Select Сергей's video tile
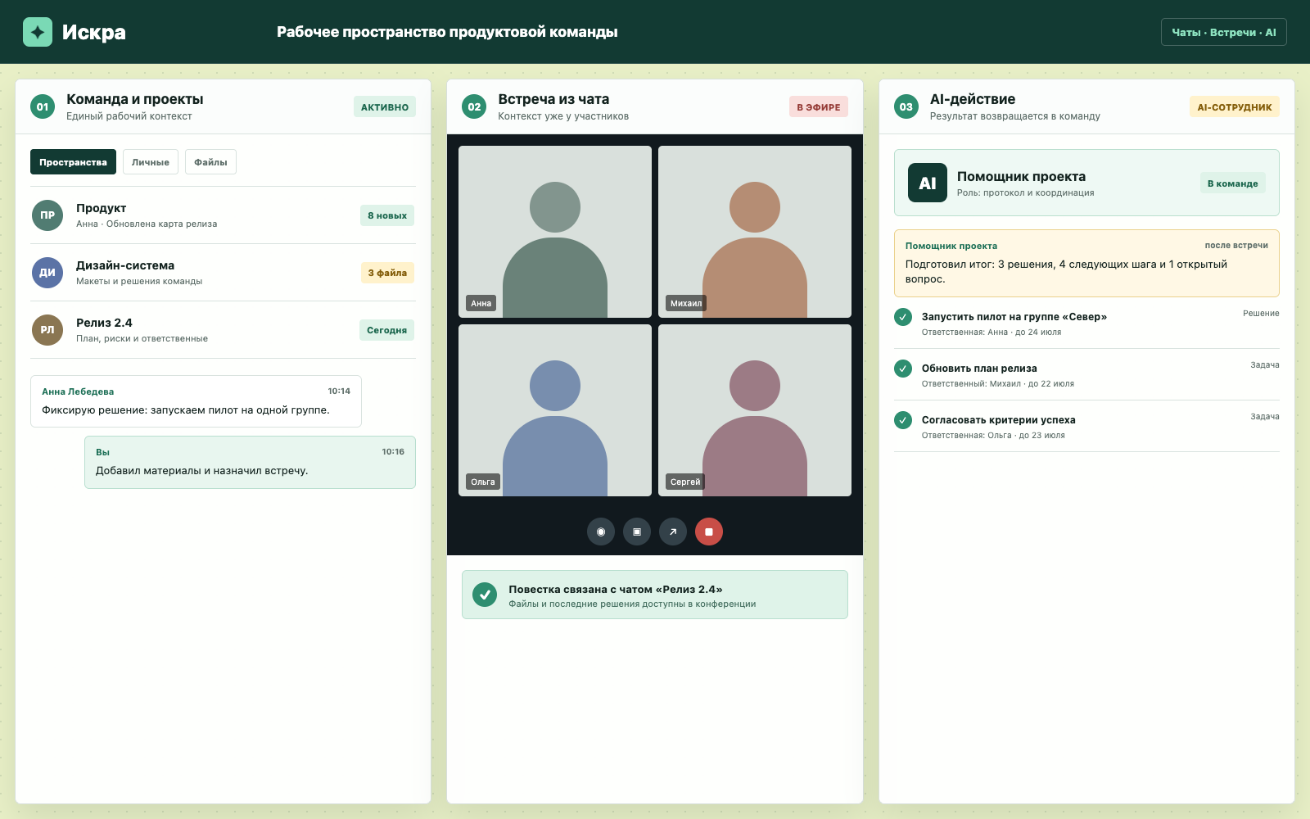Image resolution: width=1310 pixels, height=819 pixels. pyautogui.click(x=755, y=410)
